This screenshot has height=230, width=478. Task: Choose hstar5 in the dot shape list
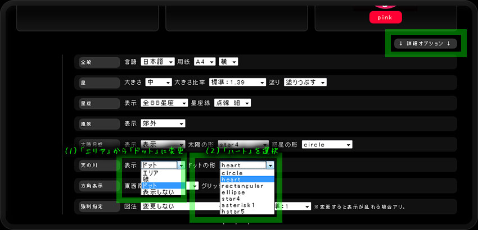pyautogui.click(x=247, y=211)
